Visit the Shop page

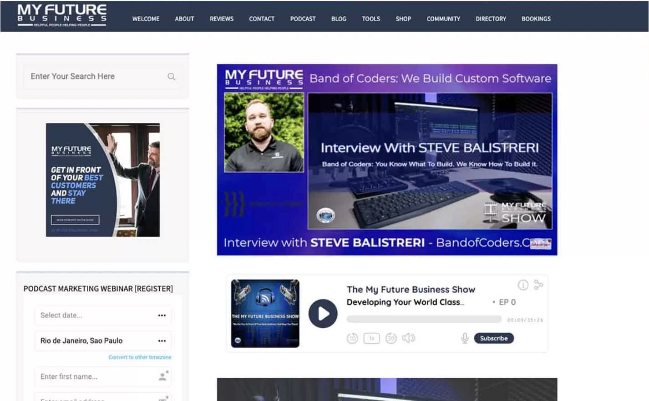click(x=403, y=19)
